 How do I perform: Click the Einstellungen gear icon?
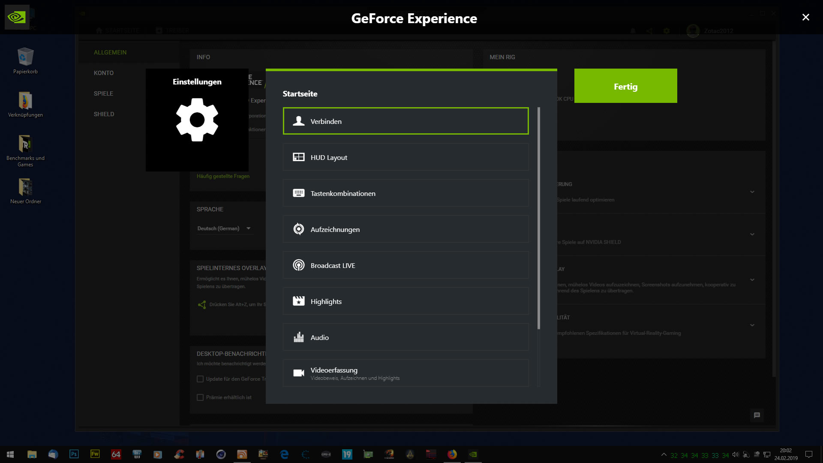point(197,120)
